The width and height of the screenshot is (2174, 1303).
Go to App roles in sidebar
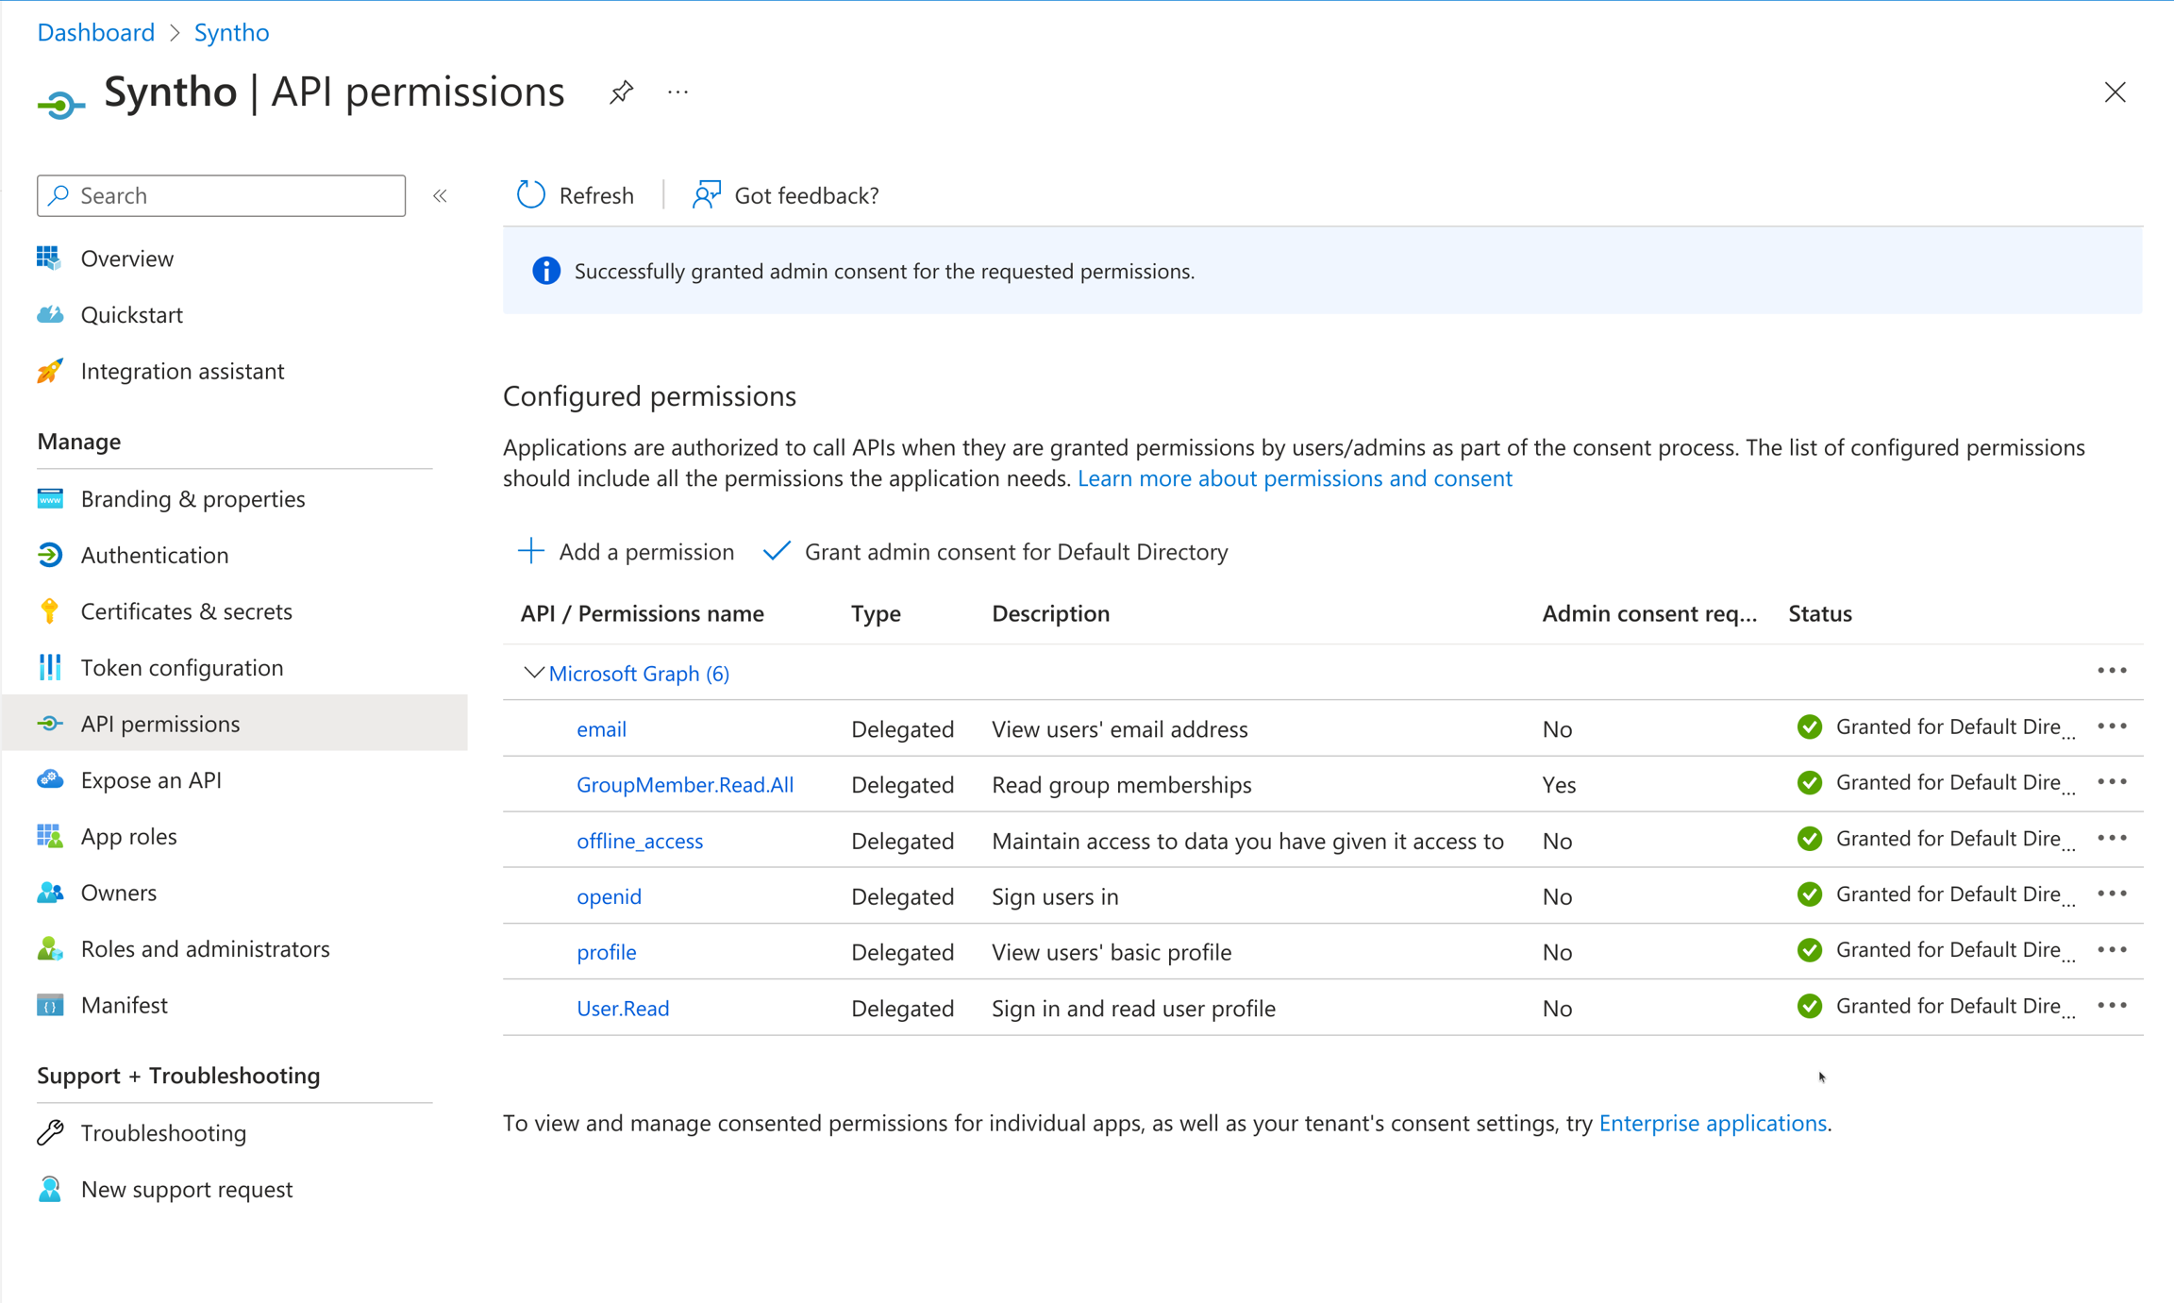(x=129, y=837)
